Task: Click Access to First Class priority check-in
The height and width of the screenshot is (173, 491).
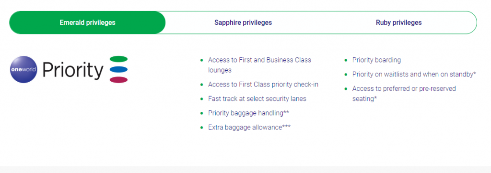Action: point(263,84)
